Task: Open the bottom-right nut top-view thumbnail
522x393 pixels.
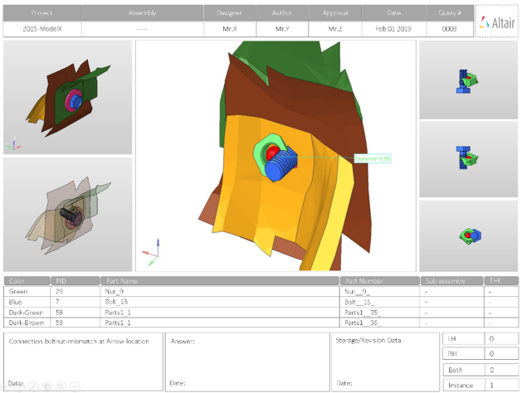Action: (468, 235)
